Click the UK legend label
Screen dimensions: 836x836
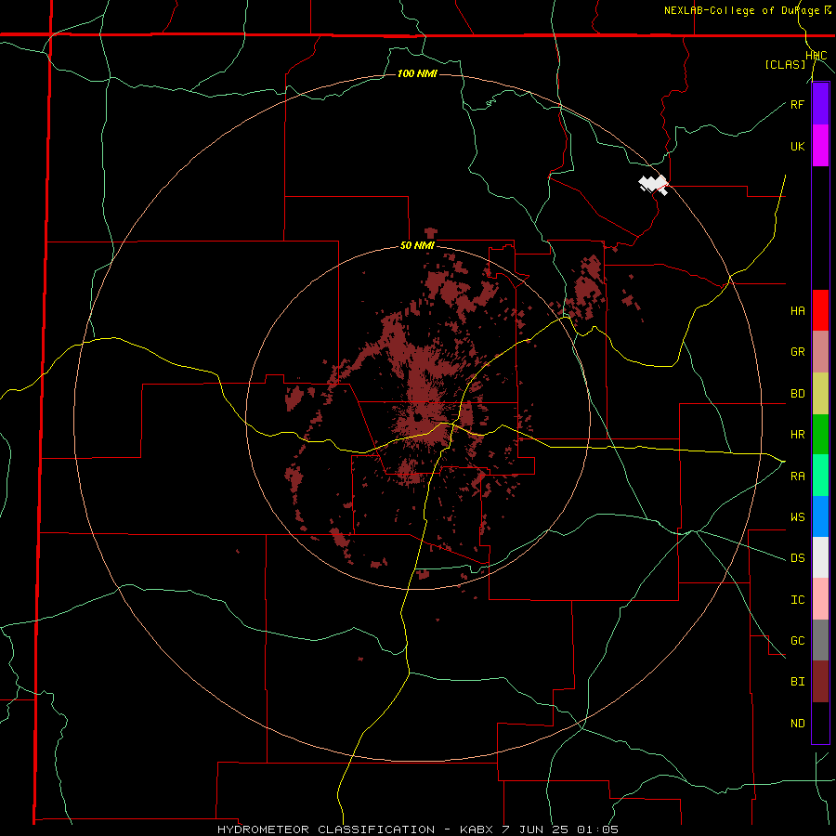click(x=798, y=146)
